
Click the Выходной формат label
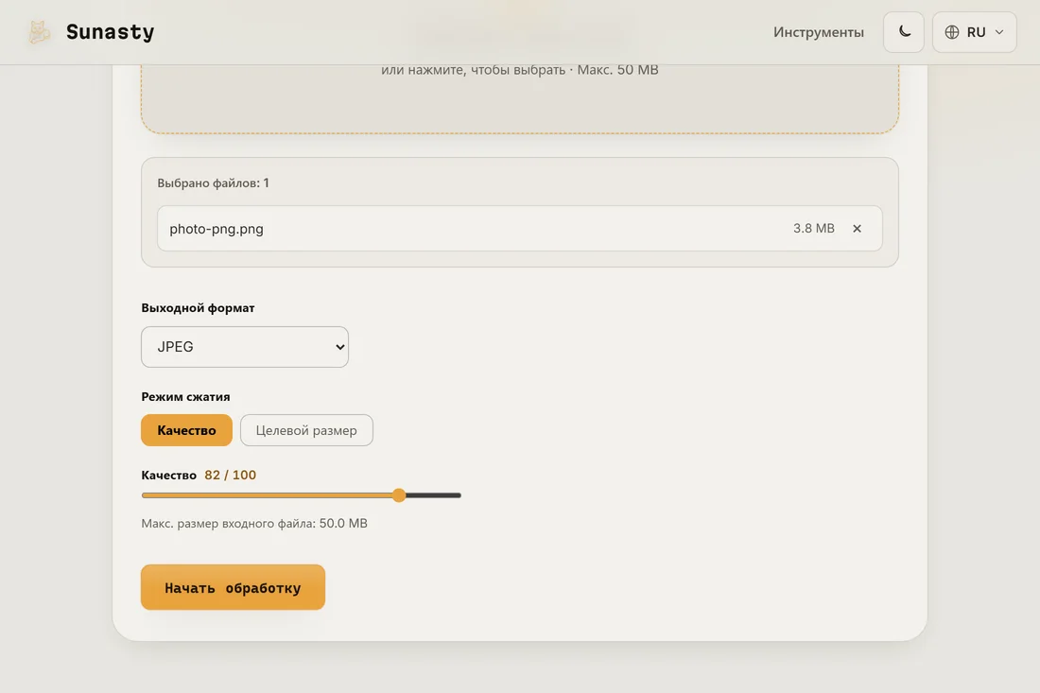pyautogui.click(x=198, y=307)
